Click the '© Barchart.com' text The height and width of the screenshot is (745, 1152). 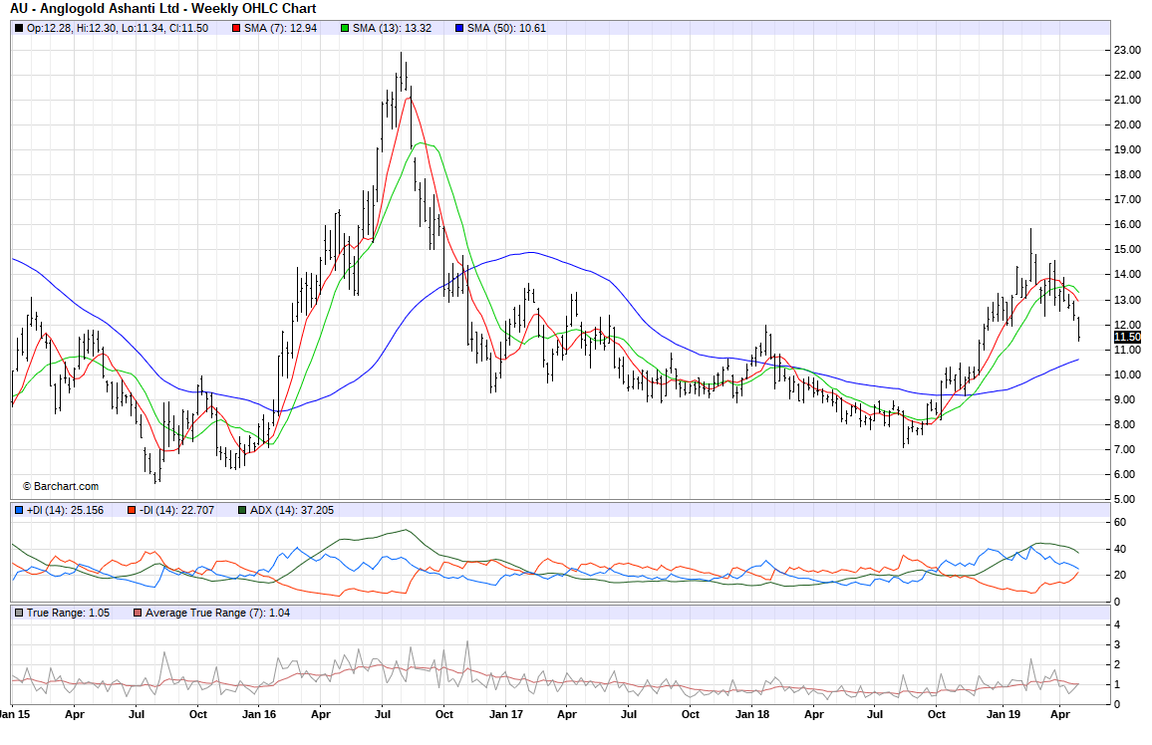tap(60, 487)
